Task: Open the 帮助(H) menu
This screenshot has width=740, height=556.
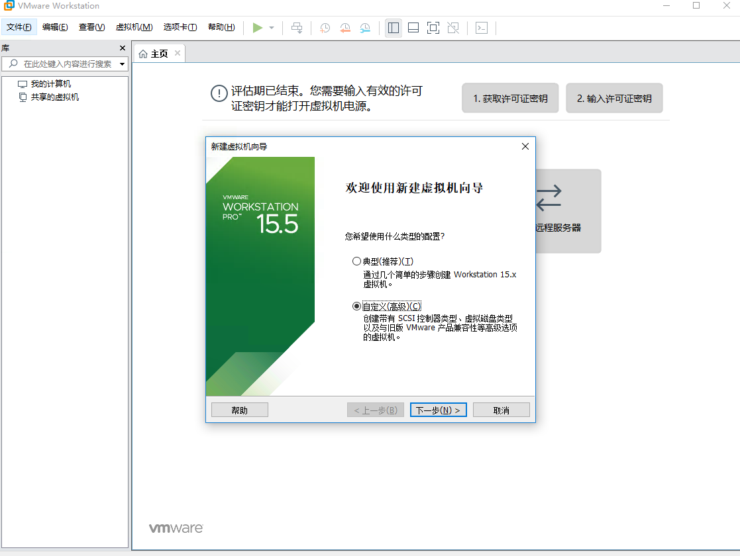Action: coord(221,27)
